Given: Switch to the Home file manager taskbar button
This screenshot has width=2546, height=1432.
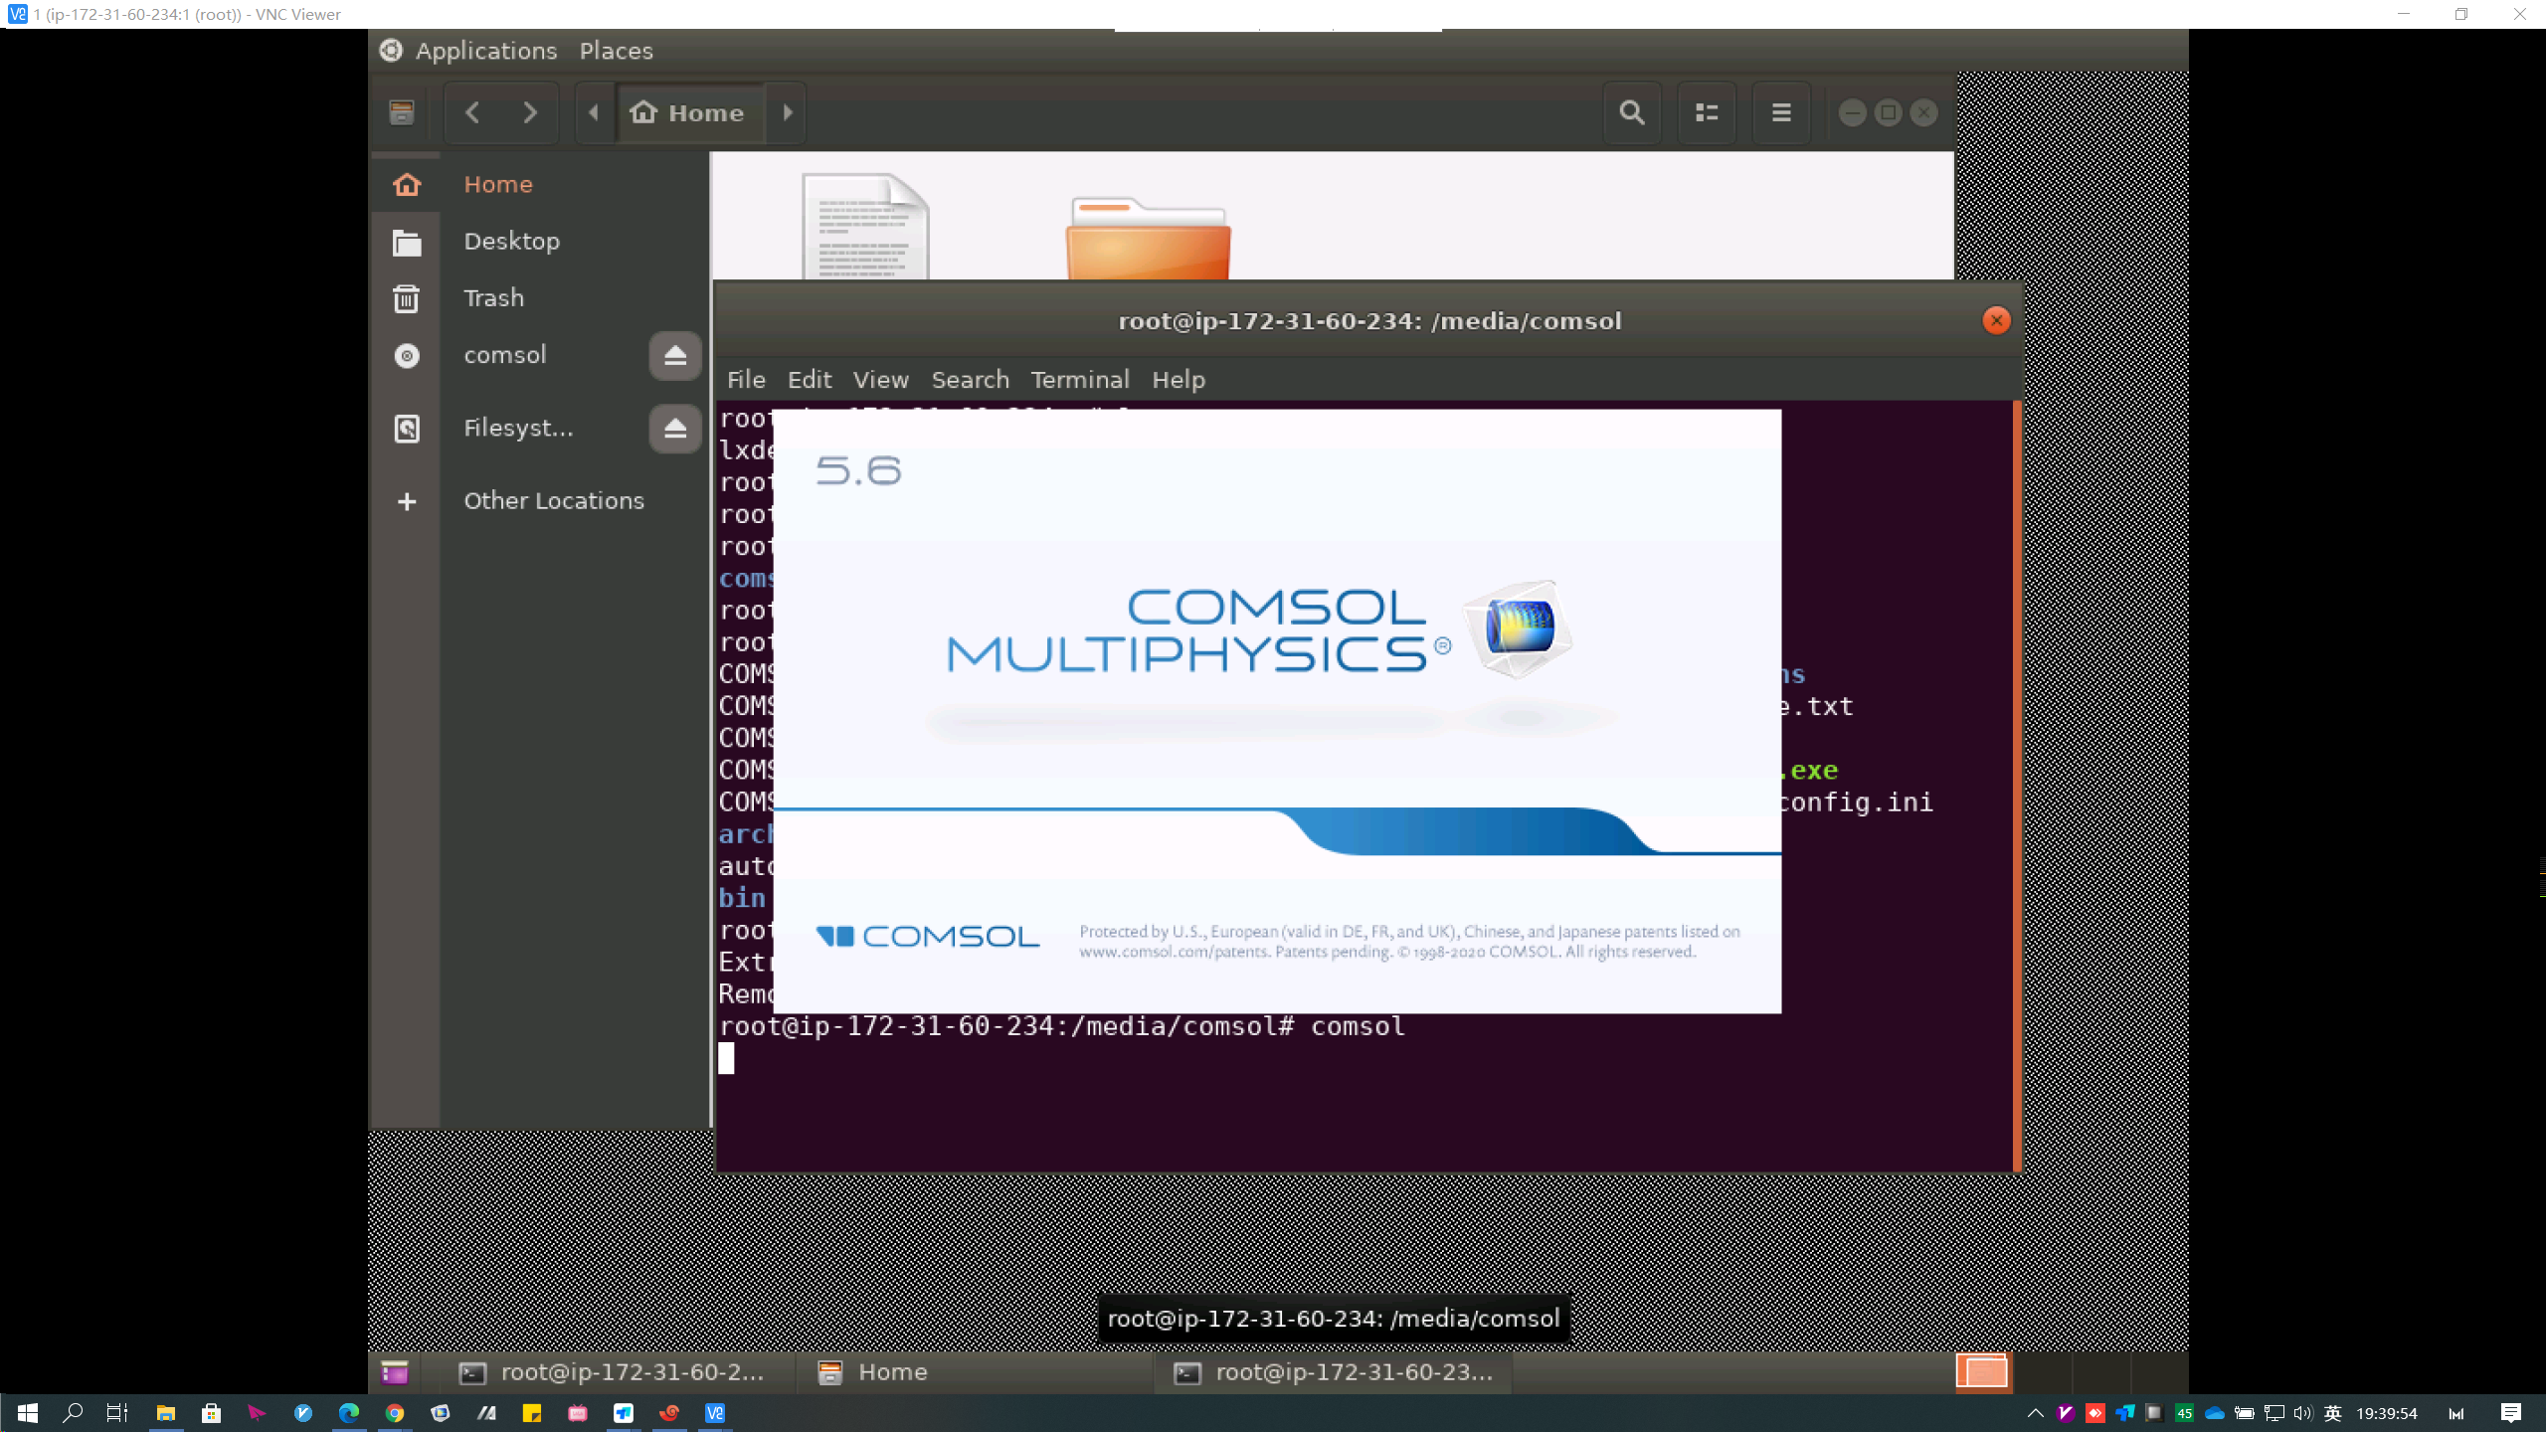Looking at the screenshot, I should [x=975, y=1372].
